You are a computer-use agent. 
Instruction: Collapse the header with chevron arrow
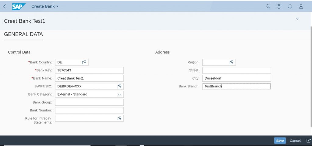[297, 19]
